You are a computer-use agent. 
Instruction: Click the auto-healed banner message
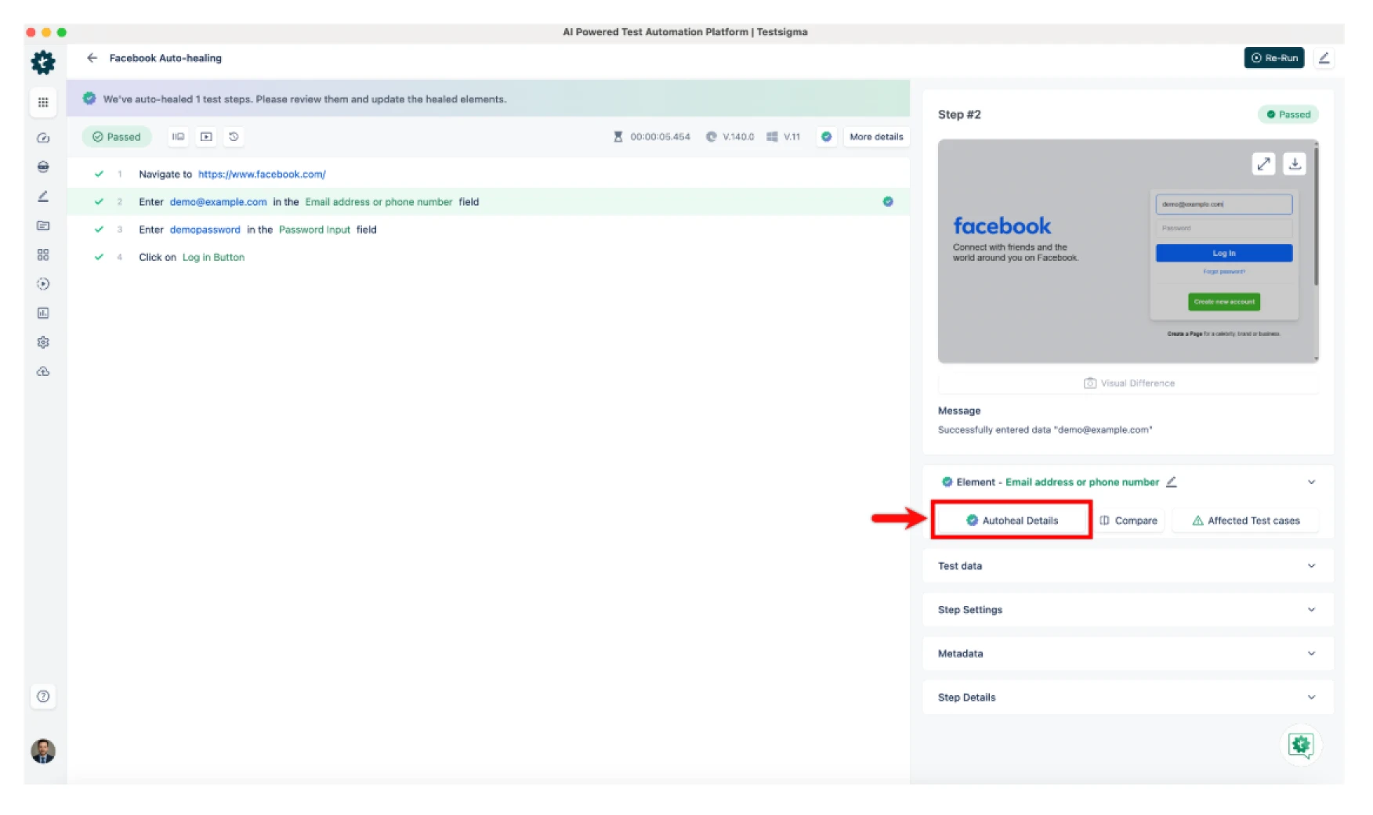304,99
